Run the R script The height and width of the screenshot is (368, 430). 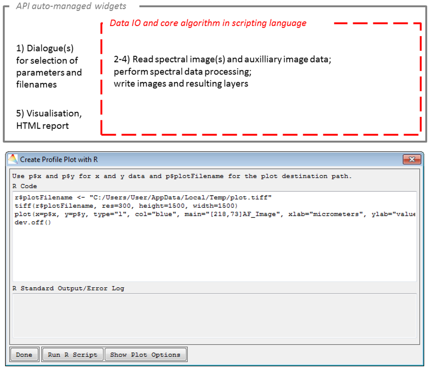click(x=72, y=355)
